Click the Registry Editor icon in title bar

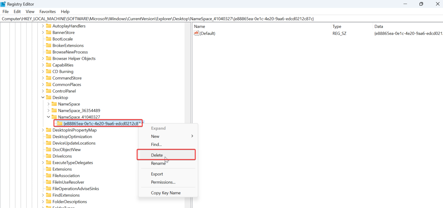3,4
